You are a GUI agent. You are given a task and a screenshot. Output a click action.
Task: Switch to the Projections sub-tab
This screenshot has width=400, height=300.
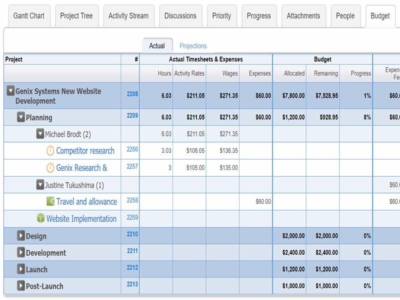(x=193, y=46)
